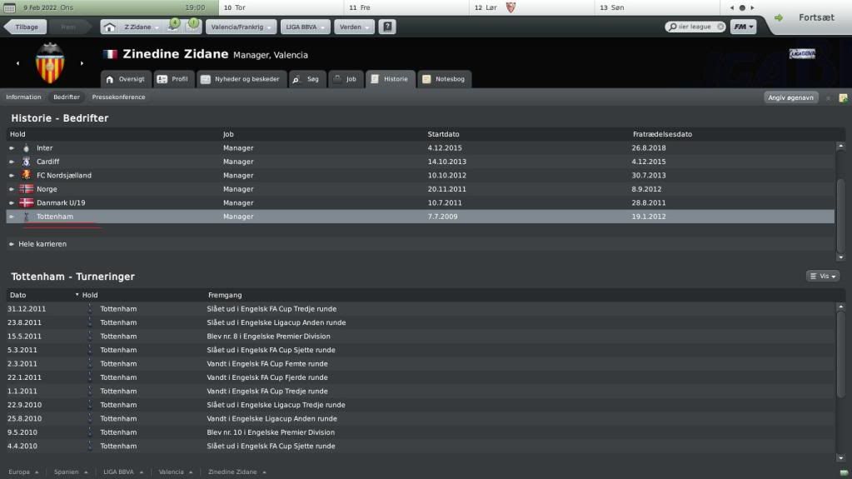Click the Tilbage back button
Image resolution: width=852 pixels, height=479 pixels.
tap(25, 27)
